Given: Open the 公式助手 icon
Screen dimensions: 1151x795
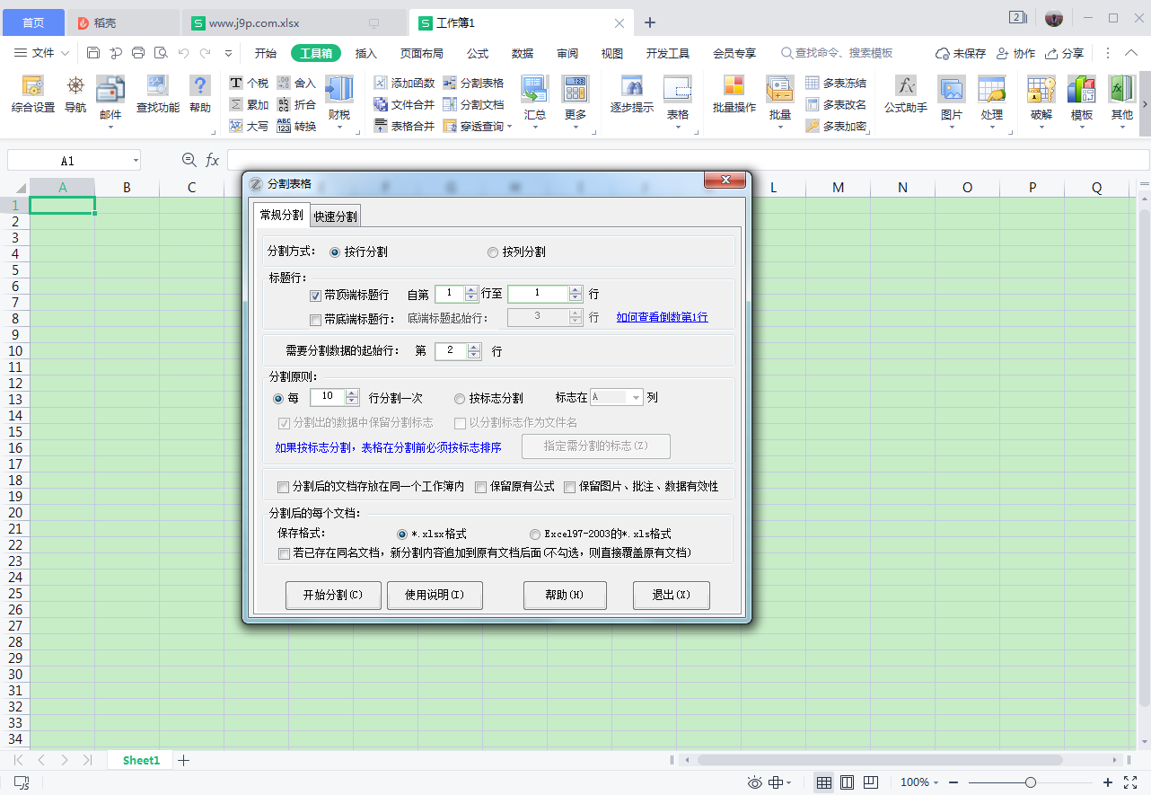Looking at the screenshot, I should coord(905,96).
